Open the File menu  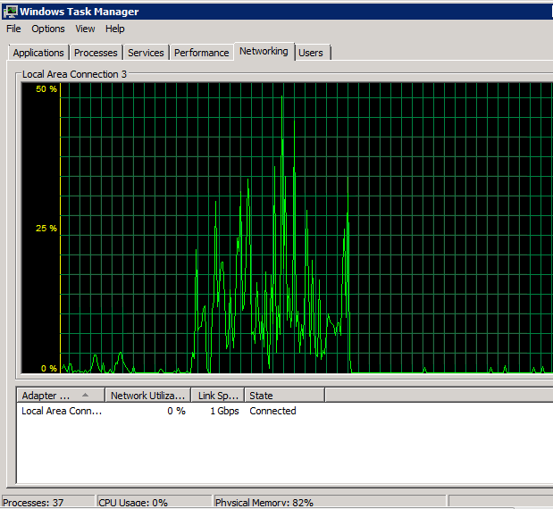(x=13, y=29)
